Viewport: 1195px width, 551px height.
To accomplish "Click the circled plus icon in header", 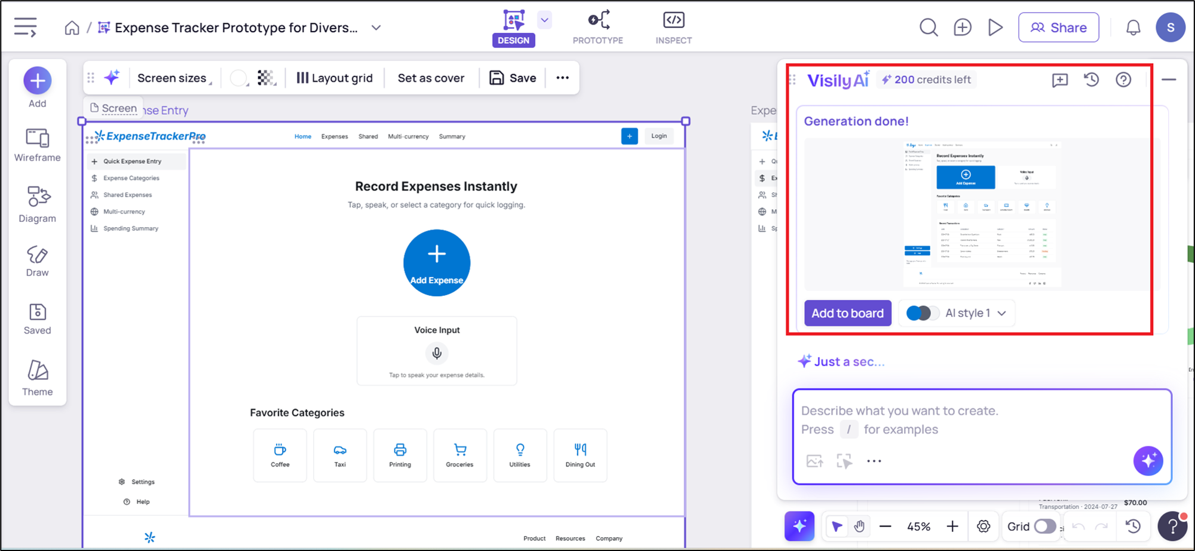I will point(963,27).
